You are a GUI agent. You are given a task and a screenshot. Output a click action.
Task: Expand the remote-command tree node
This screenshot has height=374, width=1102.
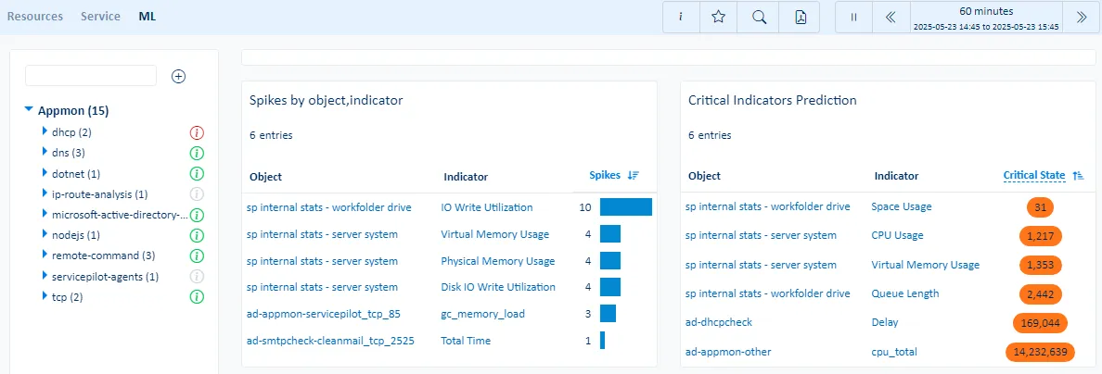click(x=45, y=255)
